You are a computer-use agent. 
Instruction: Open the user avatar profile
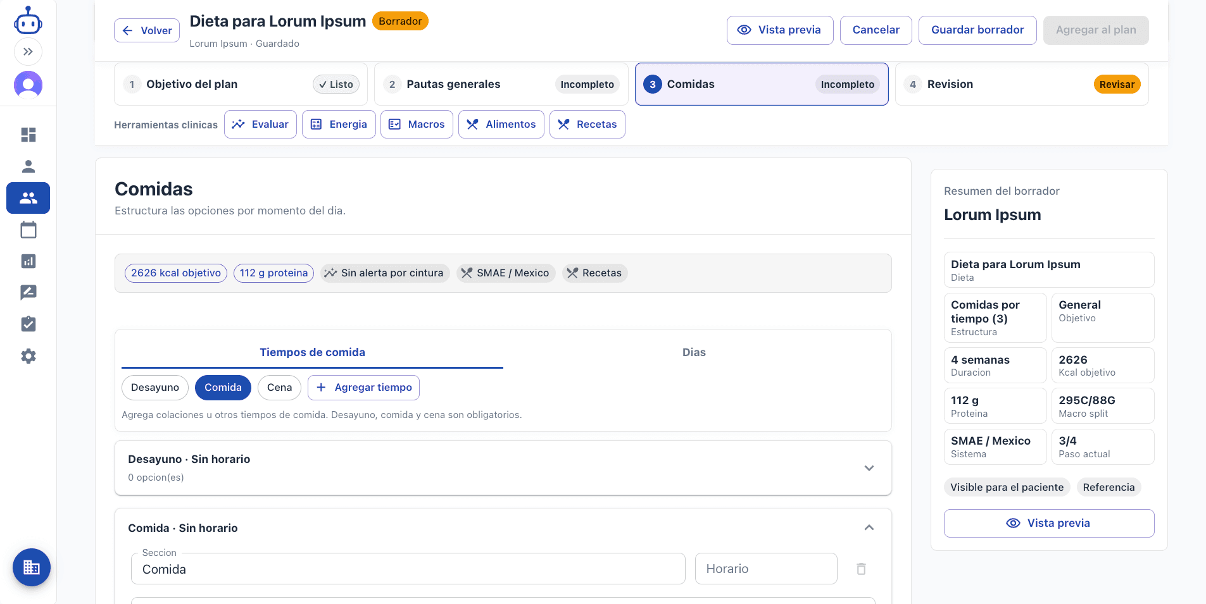(x=28, y=85)
